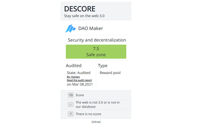Click the 'DAO Maker' project name
The width and height of the screenshot is (203, 127).
point(91,29)
